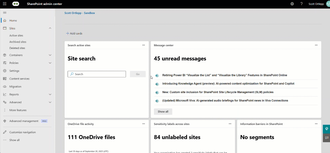330x153 pixels.
Task: Expand the Containers section chevron
Action: pyautogui.click(x=50, y=55)
